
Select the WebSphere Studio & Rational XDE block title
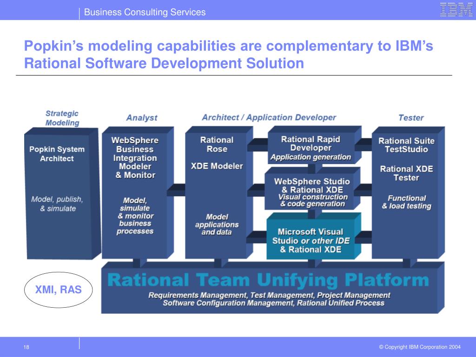[312, 185]
